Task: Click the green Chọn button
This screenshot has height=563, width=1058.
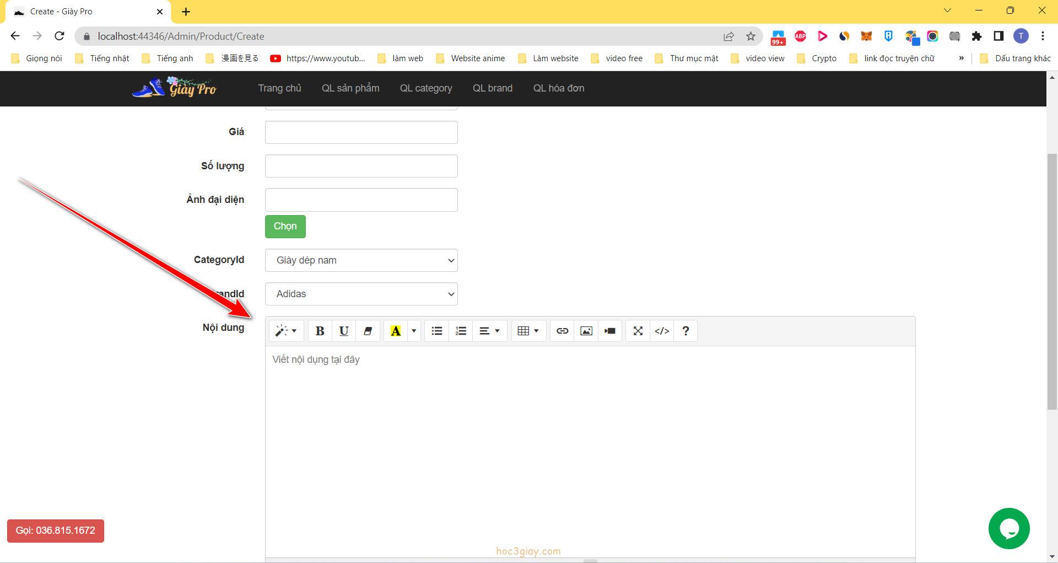Action: pyautogui.click(x=285, y=227)
